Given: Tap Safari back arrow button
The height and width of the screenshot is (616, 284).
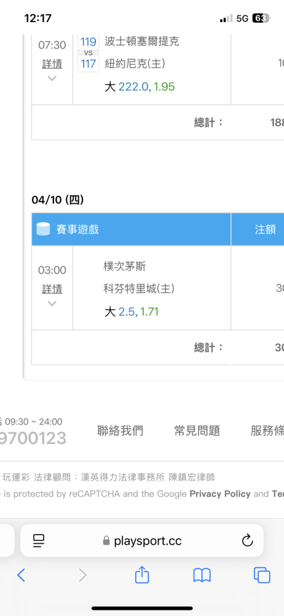Looking at the screenshot, I should click(21, 575).
